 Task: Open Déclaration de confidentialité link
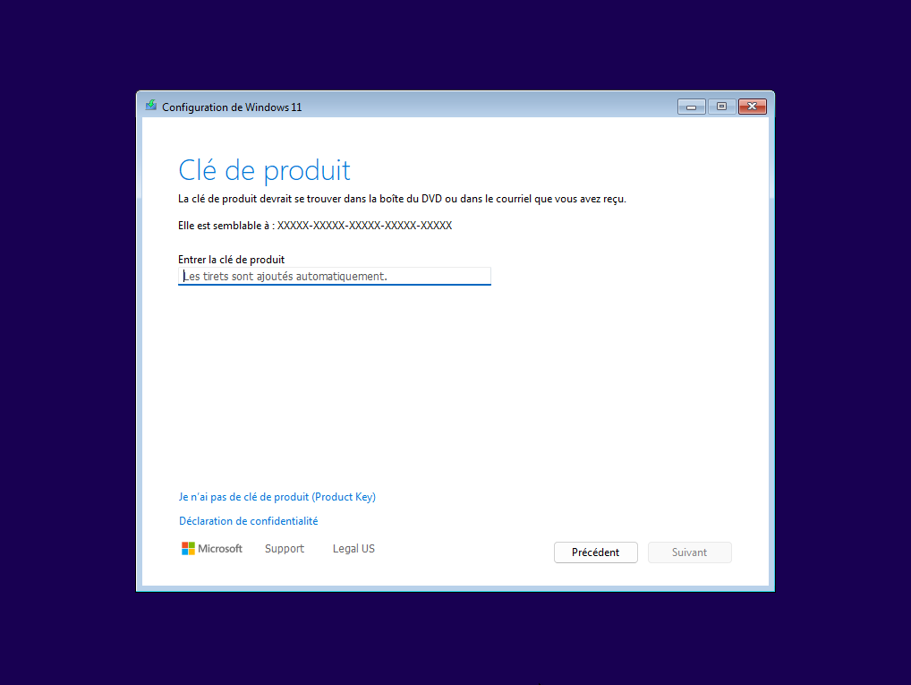248,521
